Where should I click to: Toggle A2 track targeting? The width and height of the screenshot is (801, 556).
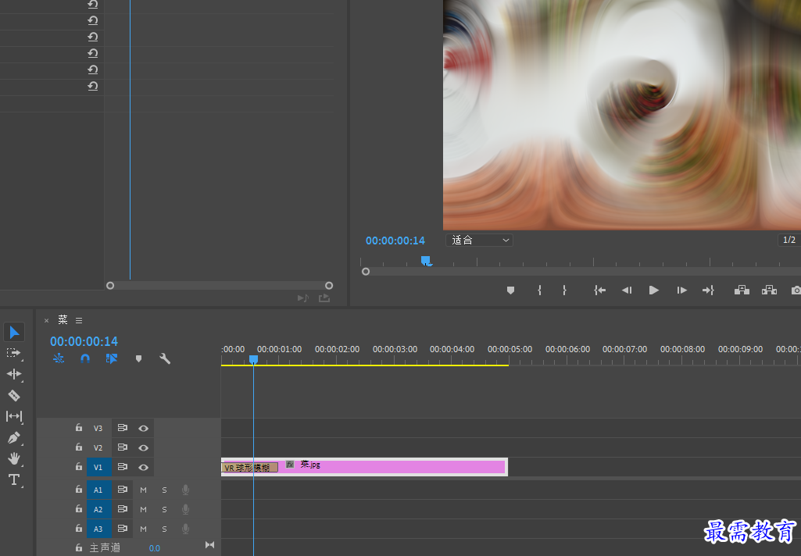tap(99, 509)
